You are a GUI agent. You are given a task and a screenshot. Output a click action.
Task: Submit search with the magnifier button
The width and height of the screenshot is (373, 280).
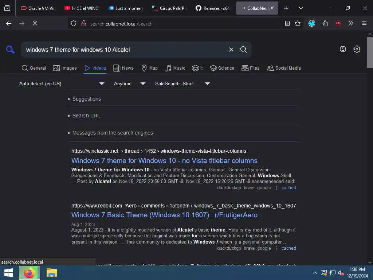coord(243,50)
